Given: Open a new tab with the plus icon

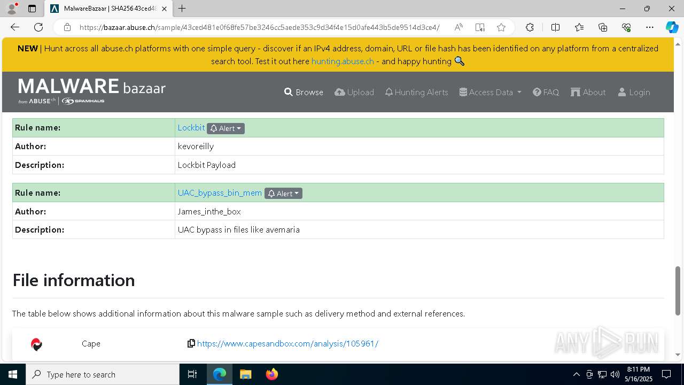Looking at the screenshot, I should point(182,9).
